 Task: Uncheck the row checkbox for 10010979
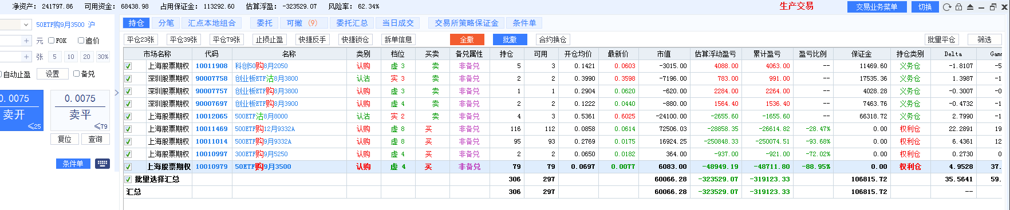click(128, 167)
